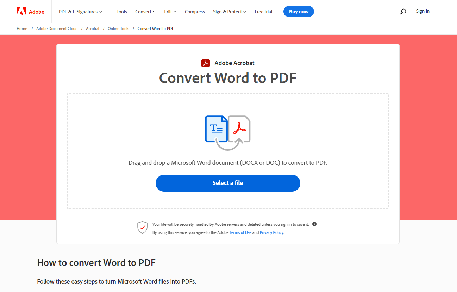Expand the Convert menu
The width and height of the screenshot is (457, 292).
[x=145, y=11]
